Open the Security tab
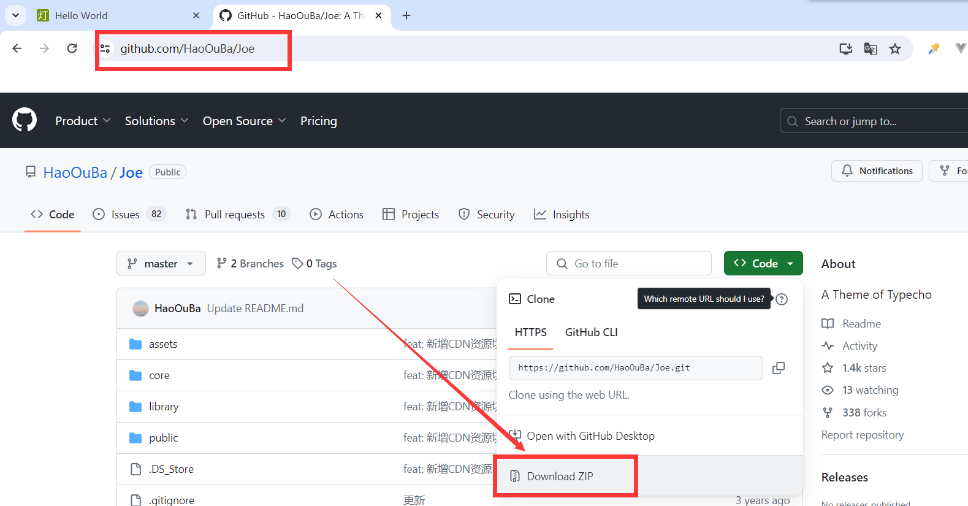Viewport: 968px width, 506px height. coord(487,215)
